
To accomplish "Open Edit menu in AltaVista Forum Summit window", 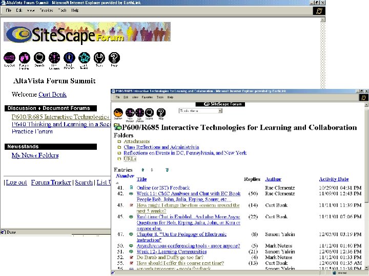I will pyautogui.click(x=19, y=10).
